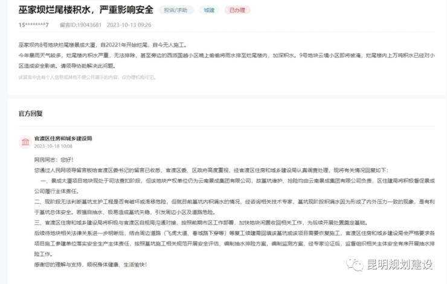Viewport: 447px width, 284px height.
Task: Select the 投诉/求助 category tag
Action: 176,10
